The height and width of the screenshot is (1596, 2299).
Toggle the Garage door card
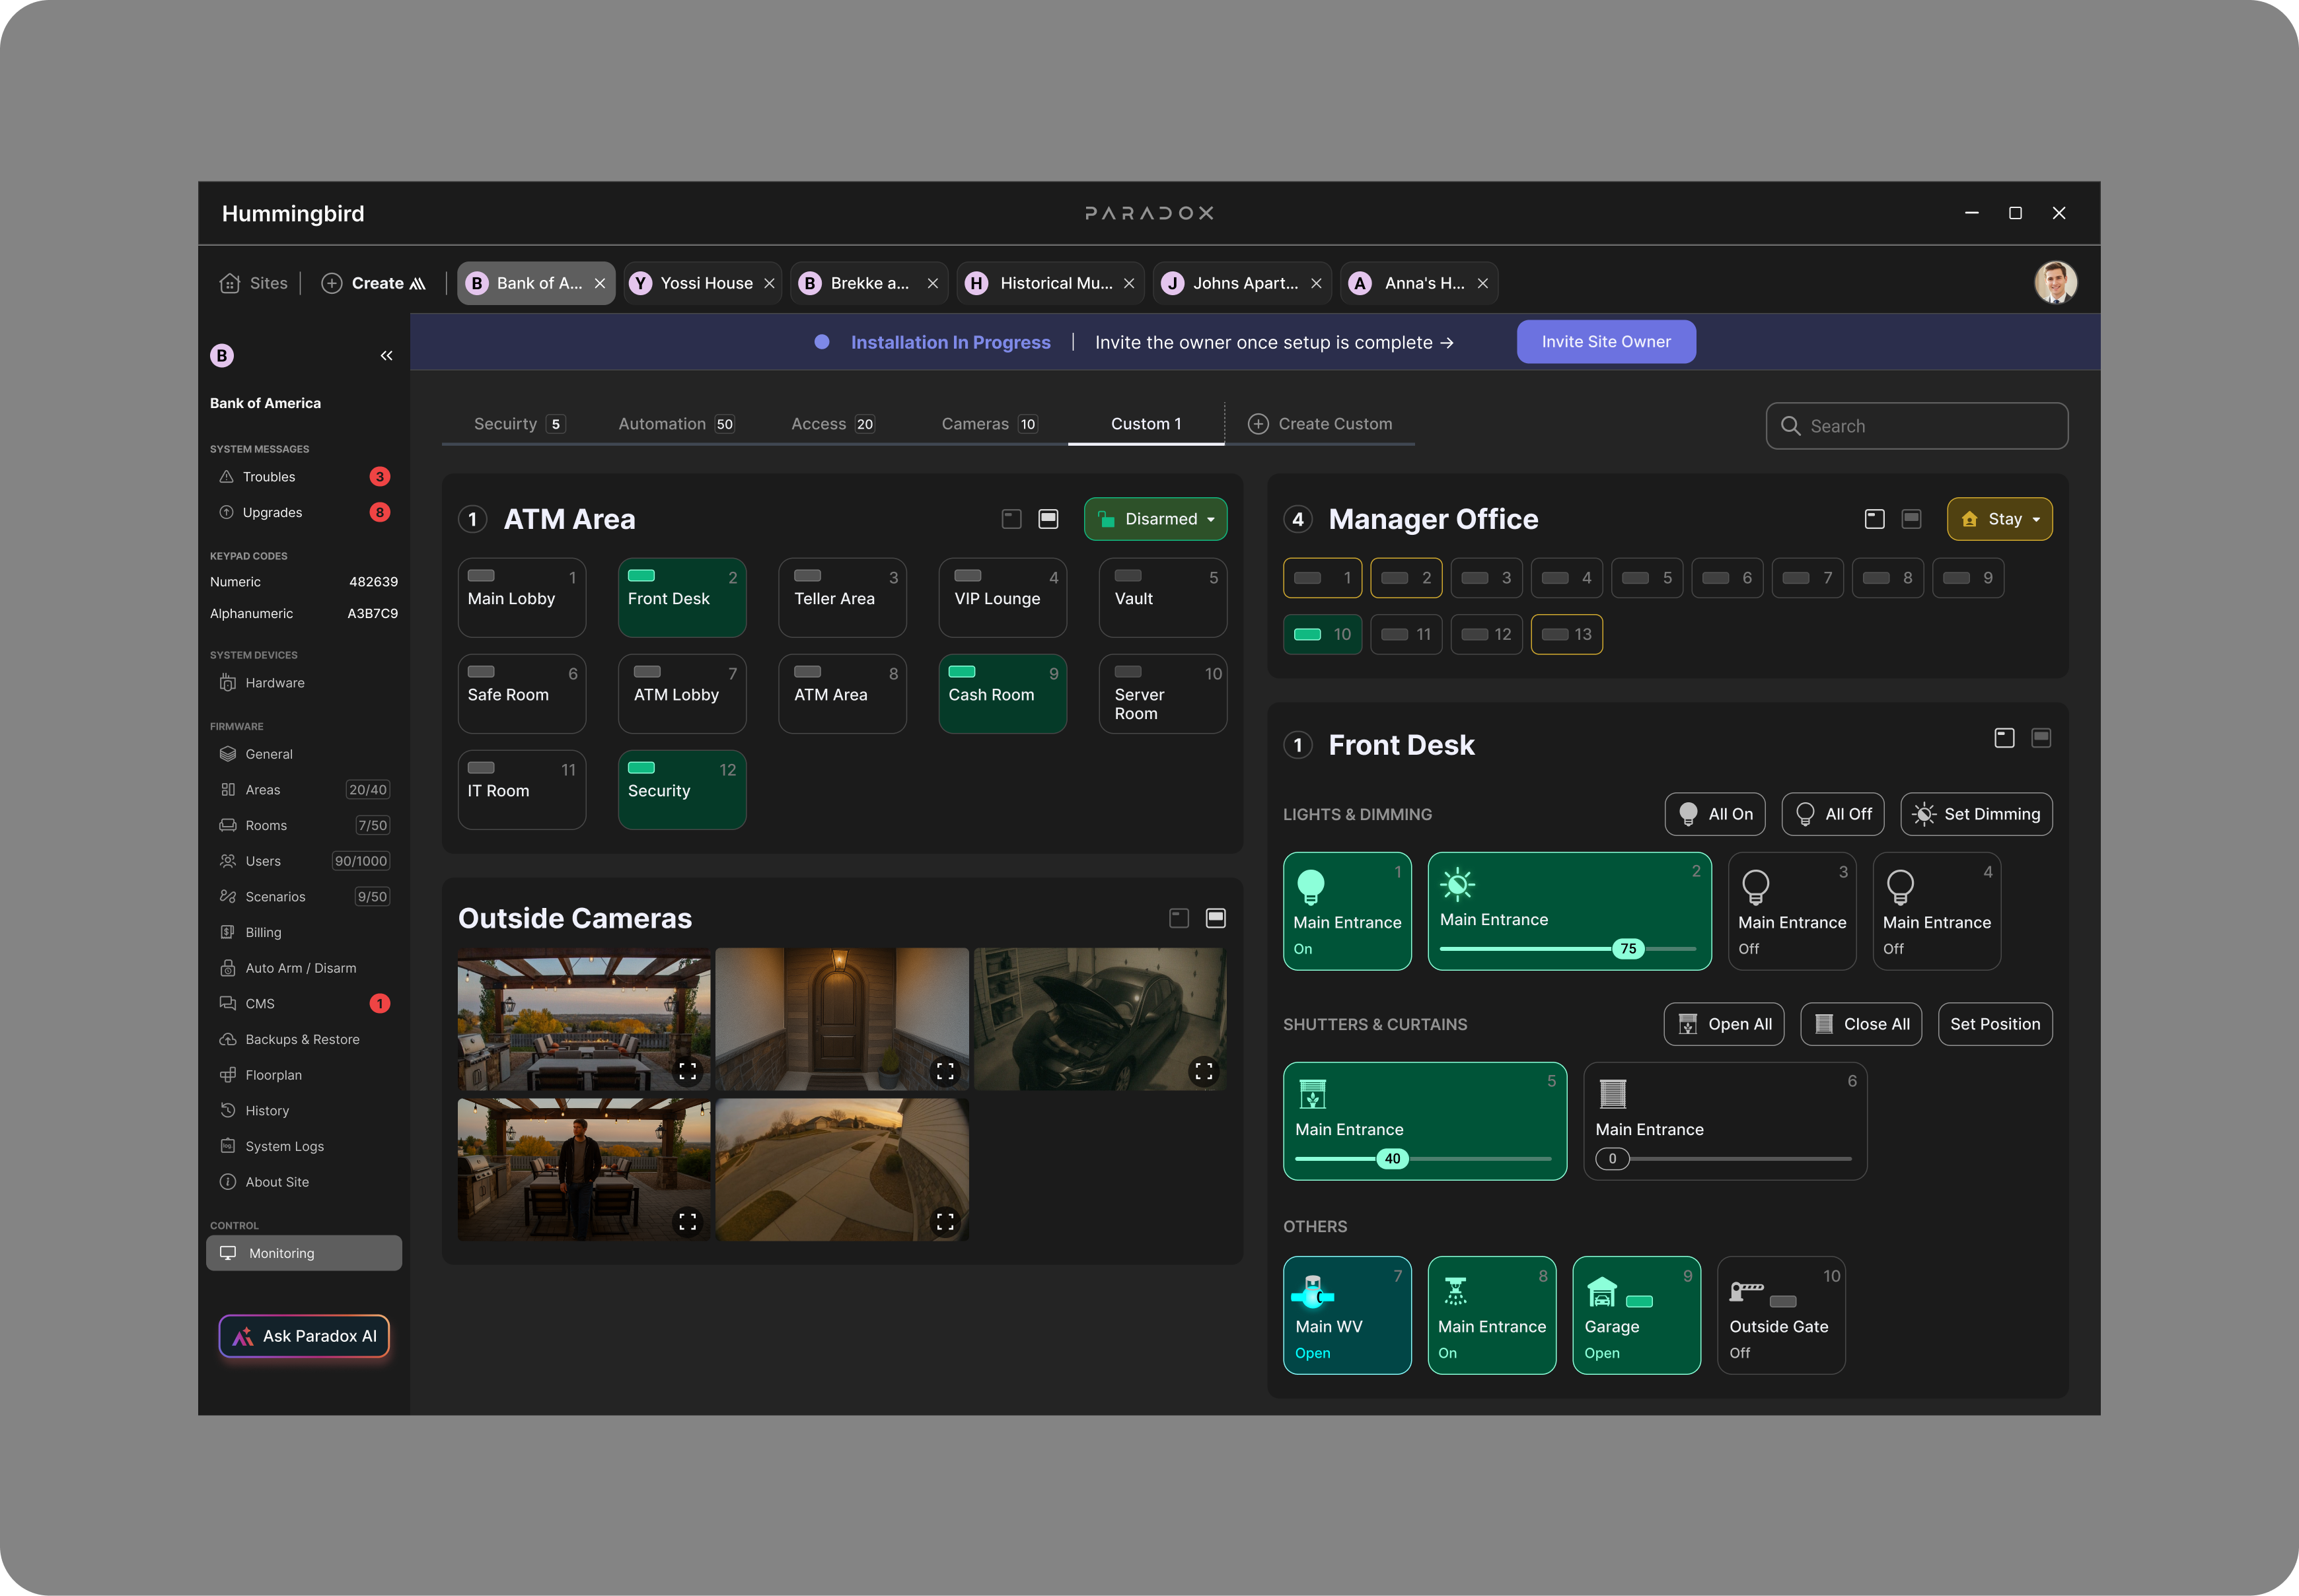coord(1636,1315)
